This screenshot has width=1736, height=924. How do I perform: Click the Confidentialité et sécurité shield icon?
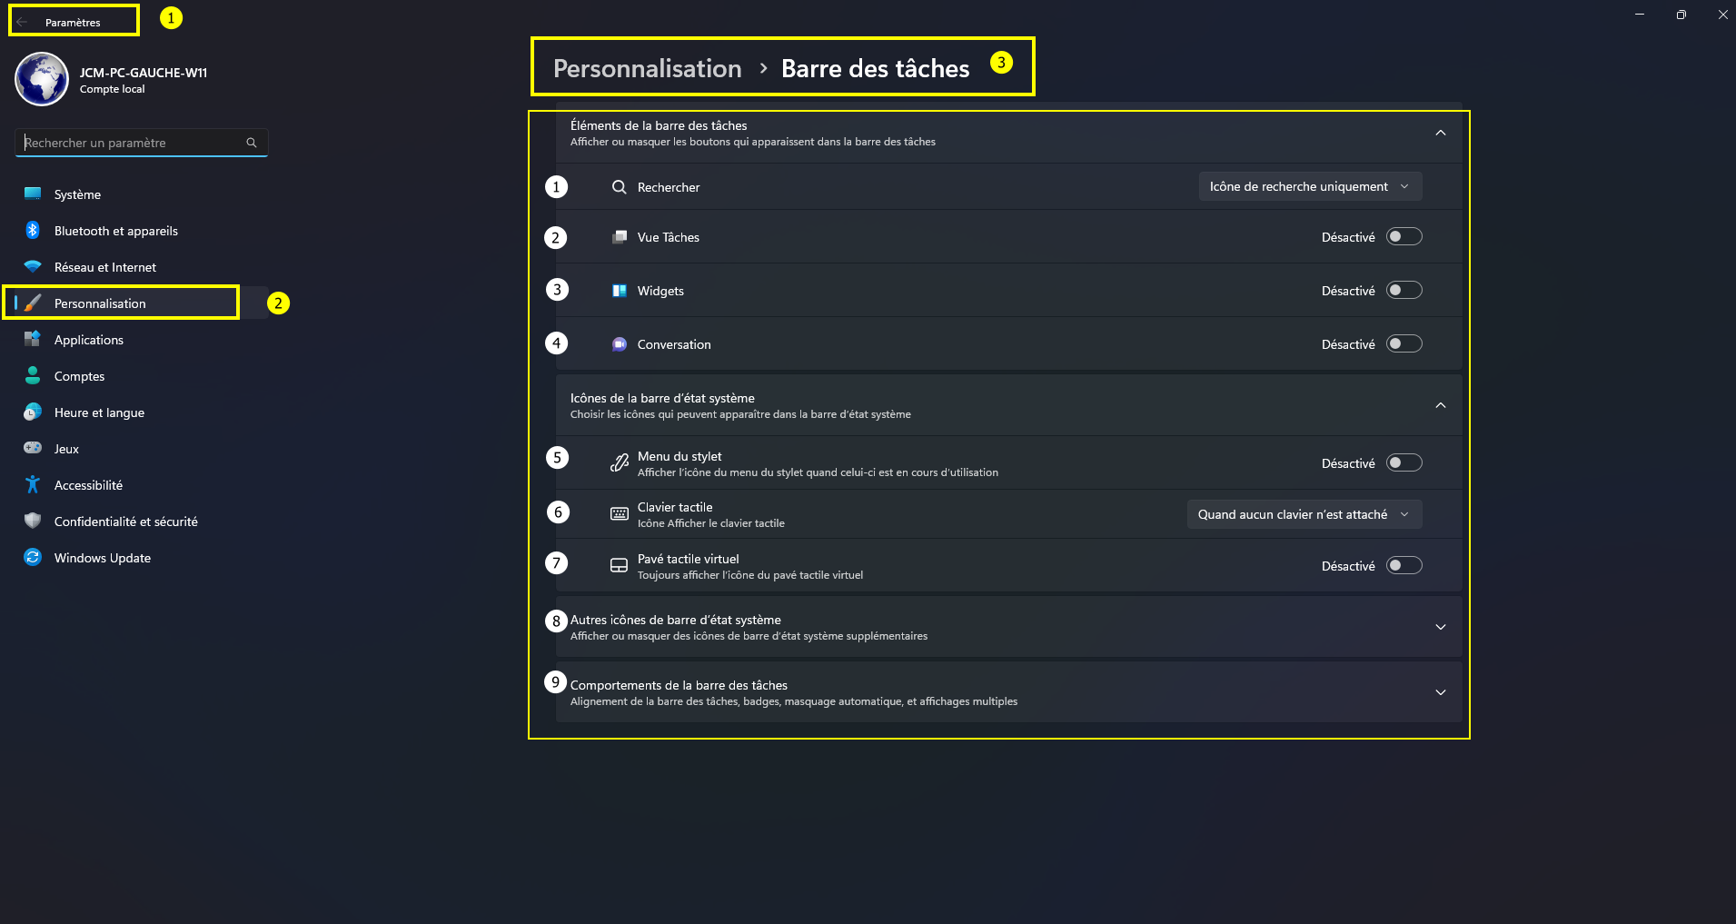click(33, 522)
